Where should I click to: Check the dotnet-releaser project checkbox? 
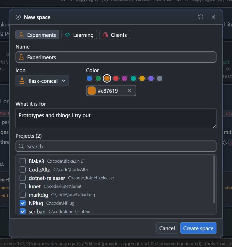coord(23,178)
